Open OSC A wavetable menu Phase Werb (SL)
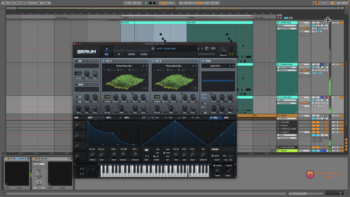The image size is (350, 197). point(124,66)
